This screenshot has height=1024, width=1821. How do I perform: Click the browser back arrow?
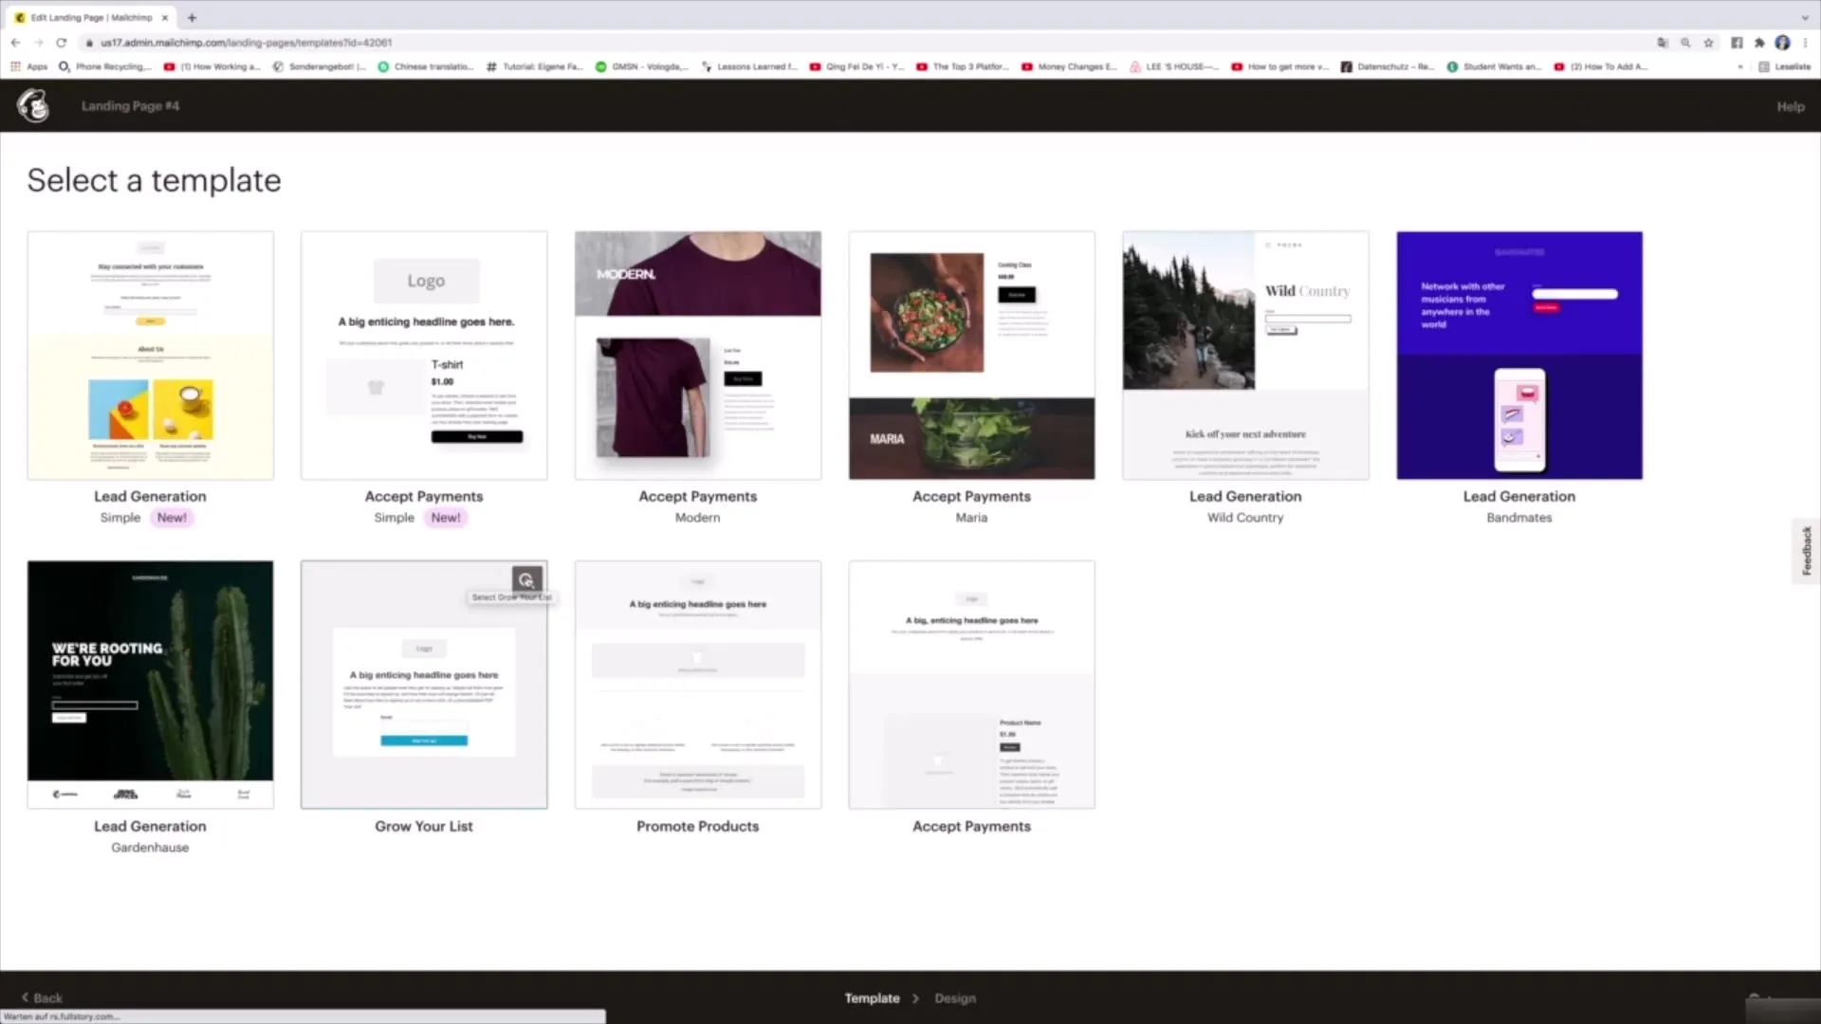click(15, 43)
